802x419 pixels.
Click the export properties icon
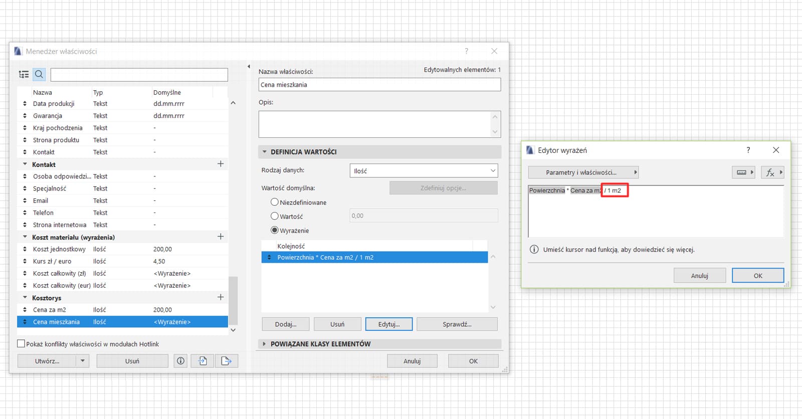tap(226, 361)
